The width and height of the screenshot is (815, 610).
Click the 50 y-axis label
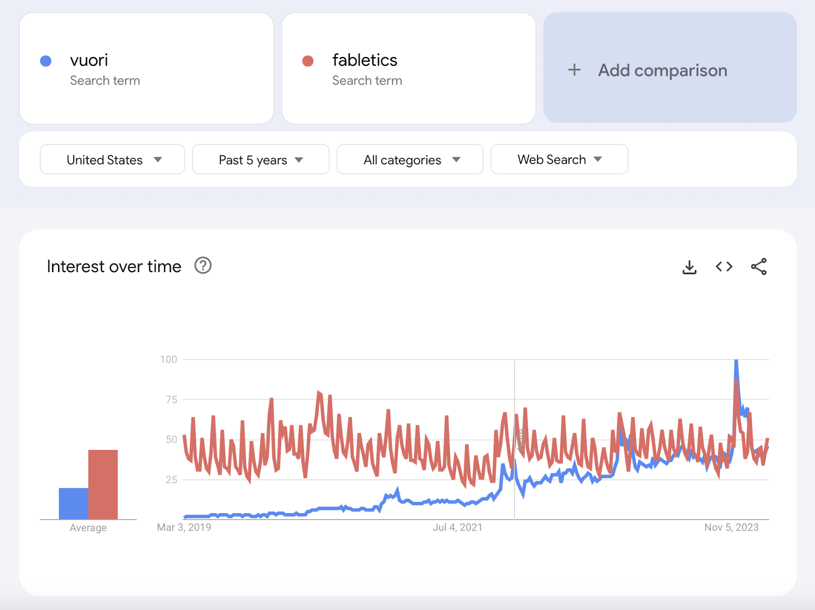pos(172,439)
